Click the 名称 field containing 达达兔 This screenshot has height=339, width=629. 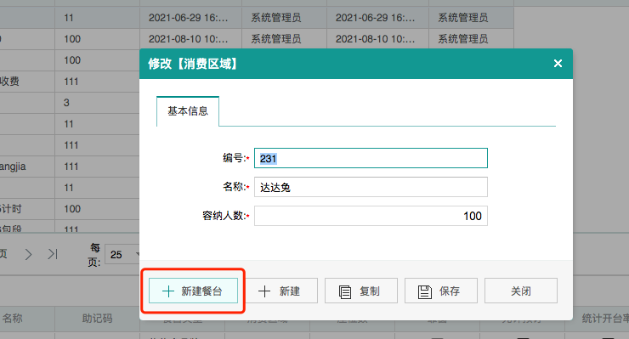pyautogui.click(x=371, y=187)
